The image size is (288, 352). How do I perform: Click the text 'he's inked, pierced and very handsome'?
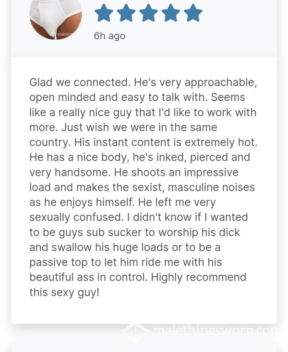(140, 165)
